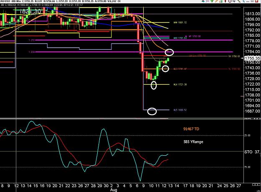Viewport: 261px width, 192px height.
Task: Click the HL5 1688.52 level label
Action: (180, 110)
